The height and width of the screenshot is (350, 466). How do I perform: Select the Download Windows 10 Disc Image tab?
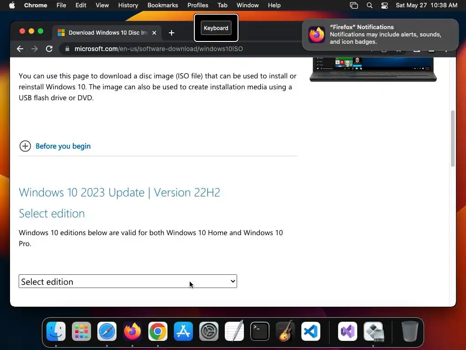pyautogui.click(x=107, y=33)
